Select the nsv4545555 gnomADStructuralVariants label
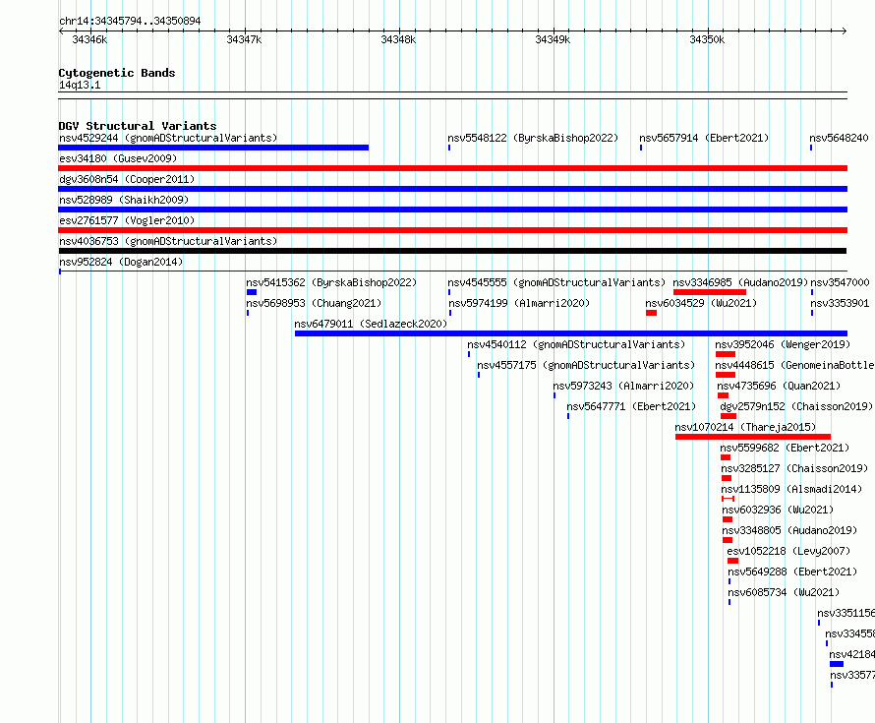The width and height of the screenshot is (875, 723). pos(556,282)
